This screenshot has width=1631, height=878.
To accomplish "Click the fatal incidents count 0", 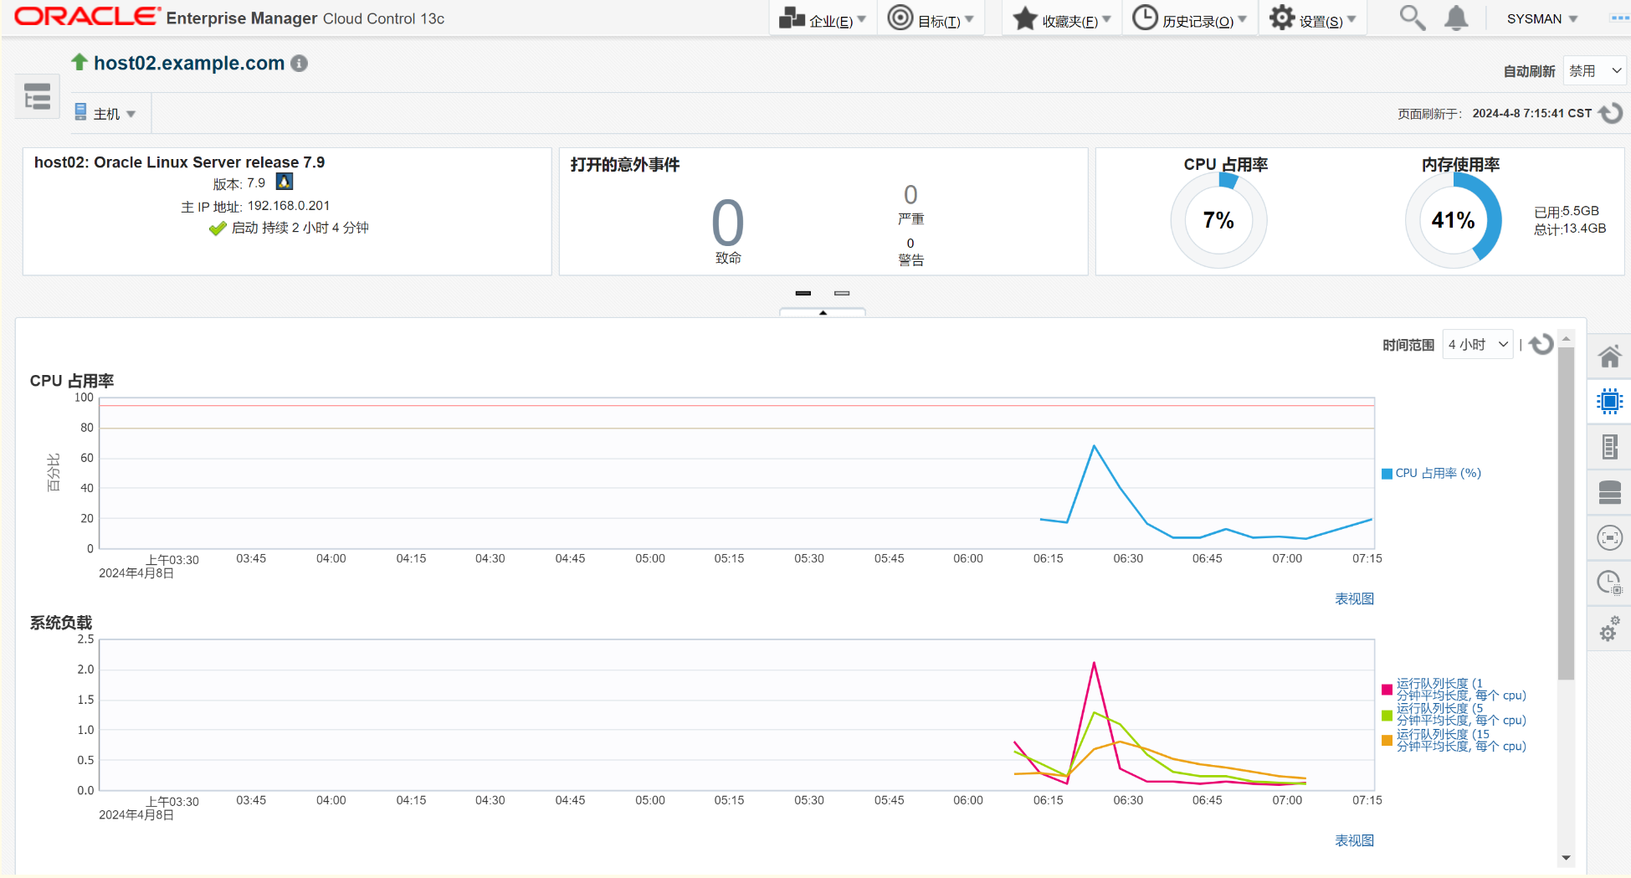I will [x=727, y=223].
